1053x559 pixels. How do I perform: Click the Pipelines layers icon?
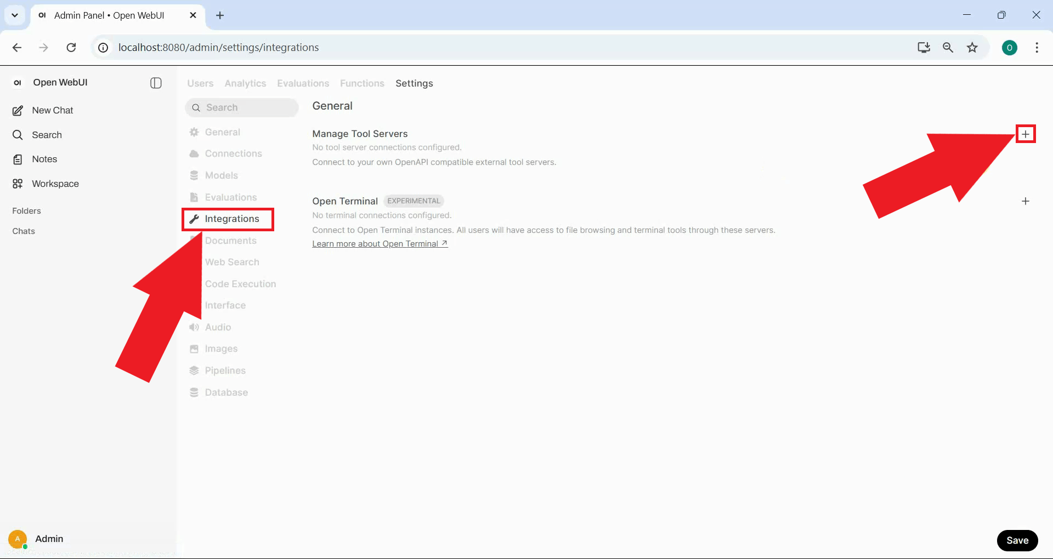pyautogui.click(x=194, y=370)
